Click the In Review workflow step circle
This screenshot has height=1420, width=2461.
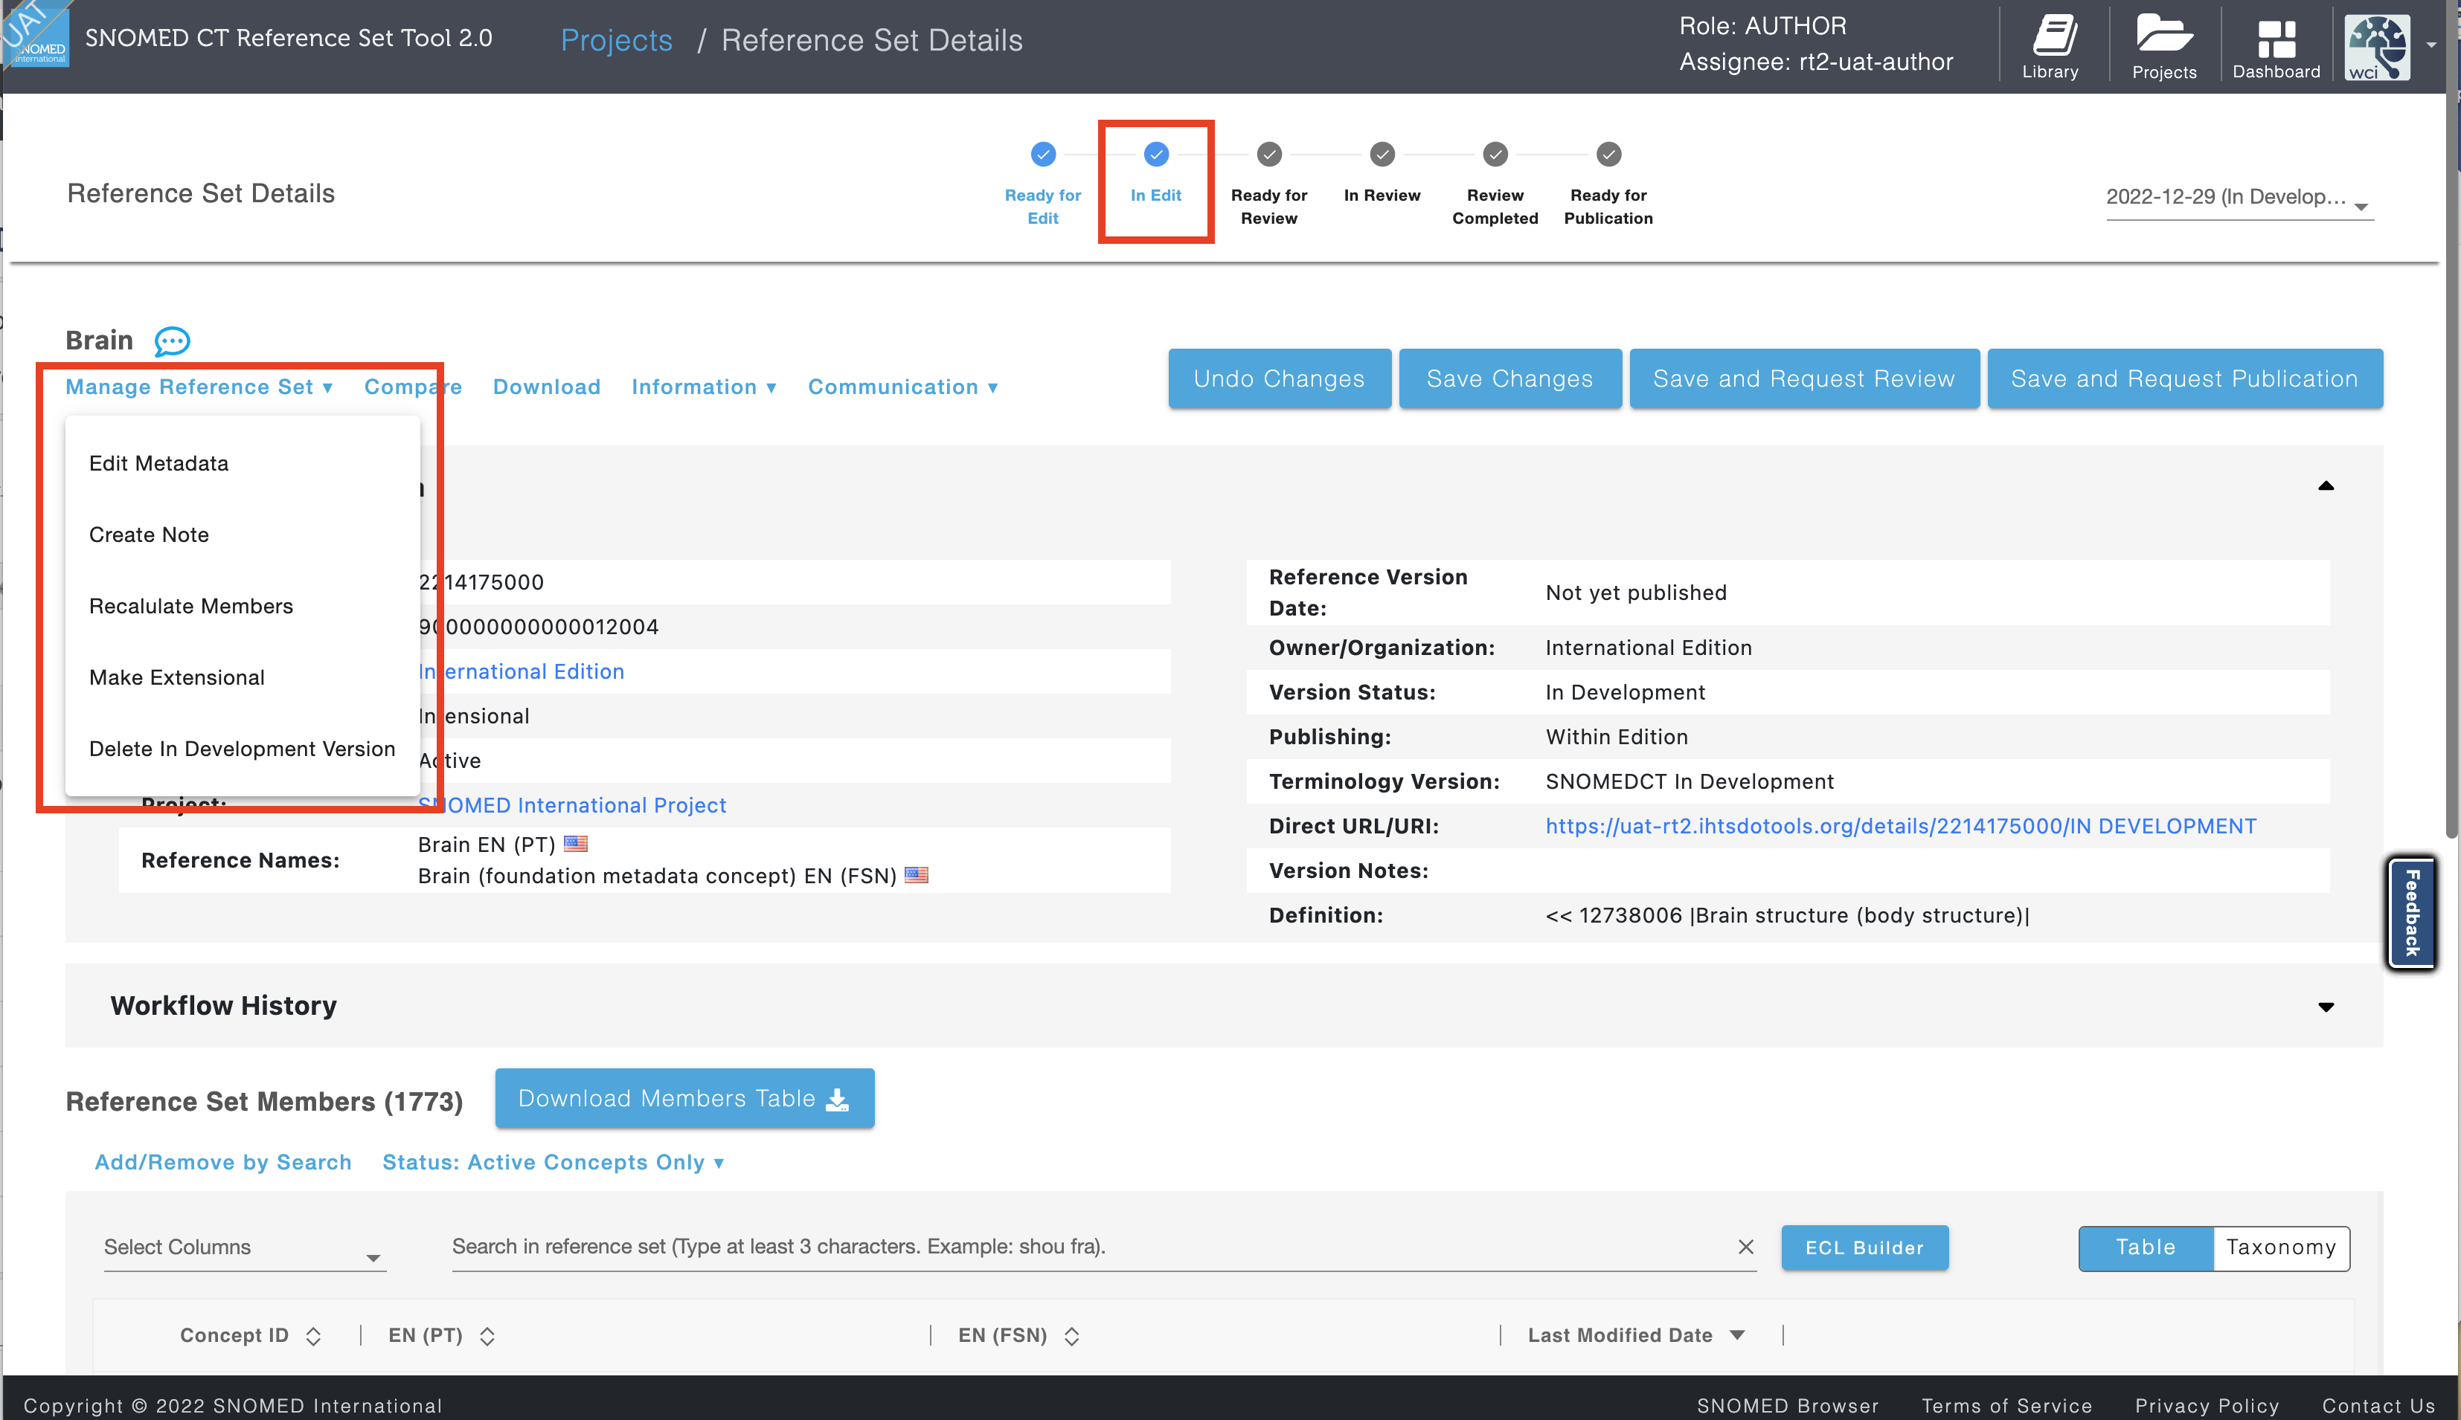point(1383,154)
